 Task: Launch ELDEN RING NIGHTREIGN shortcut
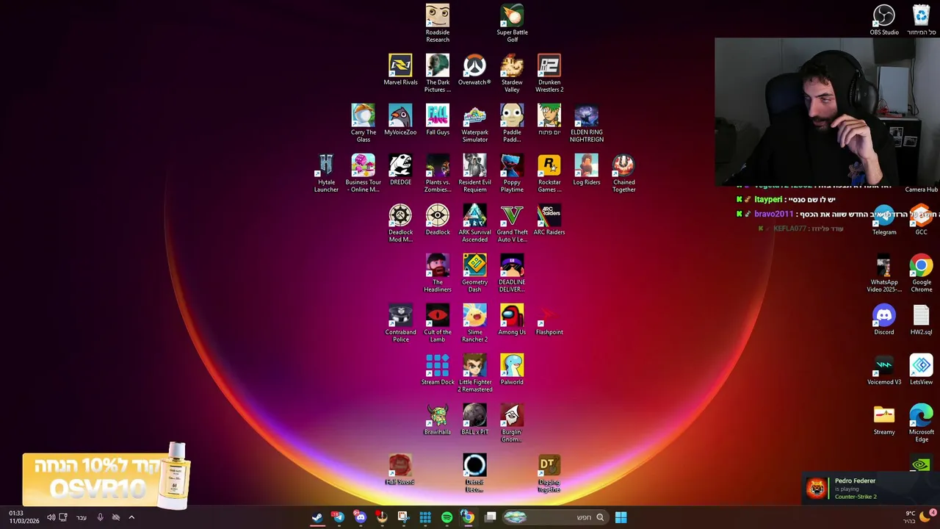587,123
